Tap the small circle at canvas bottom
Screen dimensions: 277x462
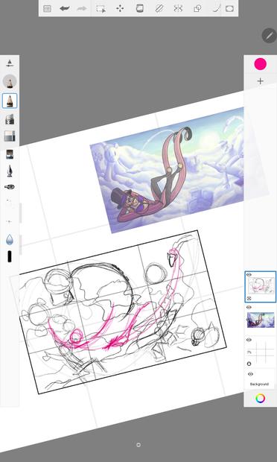pos(138,445)
